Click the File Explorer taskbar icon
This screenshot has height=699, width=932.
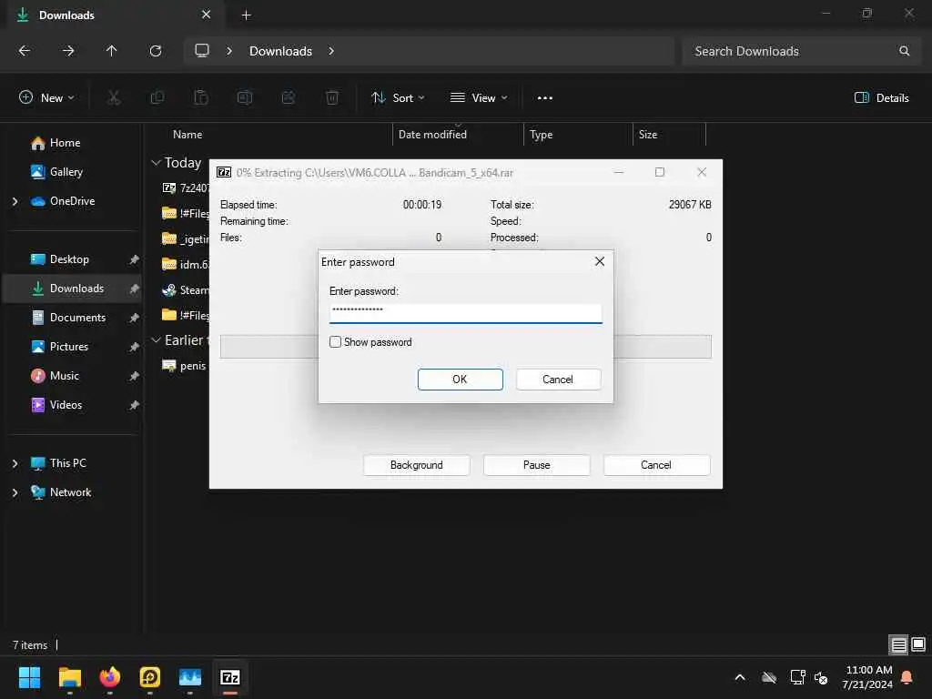[70, 677]
